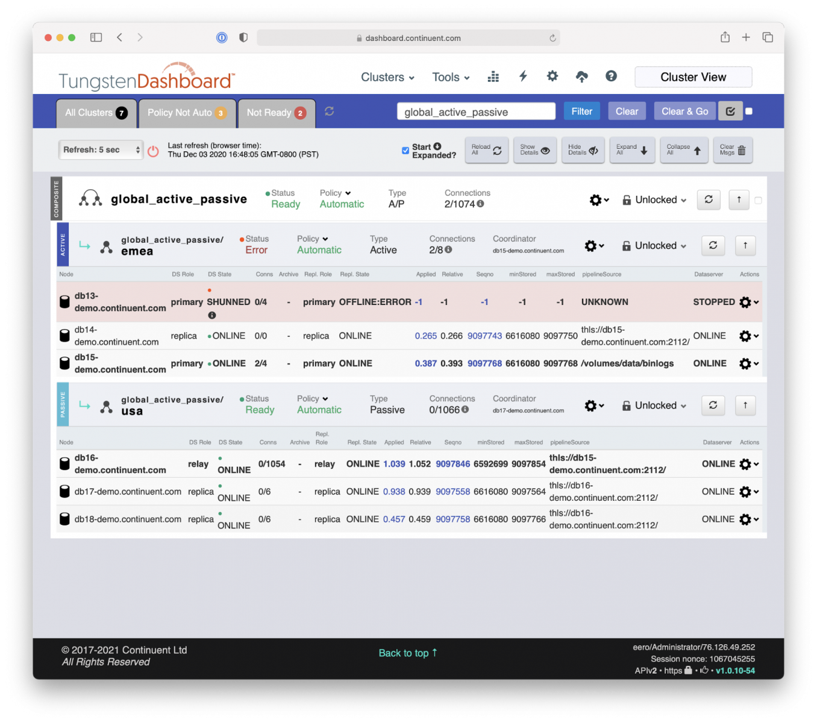Collapse the usa cluster with up arrow
817x723 pixels.
(x=745, y=405)
